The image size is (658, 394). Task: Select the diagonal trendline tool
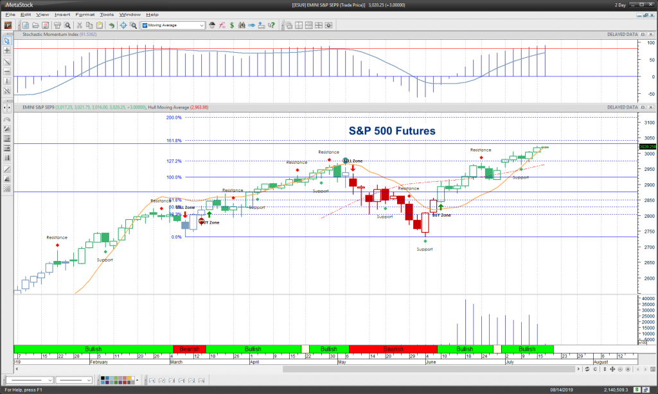tap(6, 62)
